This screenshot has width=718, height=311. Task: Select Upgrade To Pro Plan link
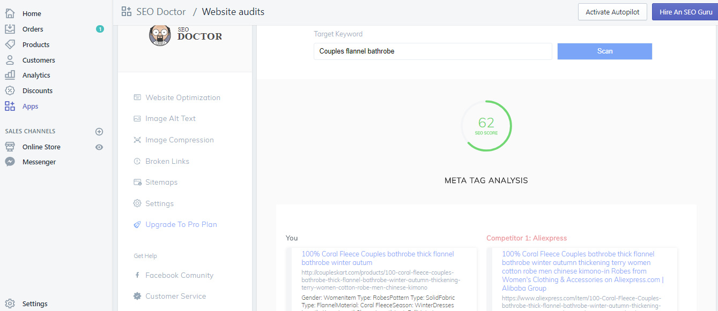(x=181, y=224)
